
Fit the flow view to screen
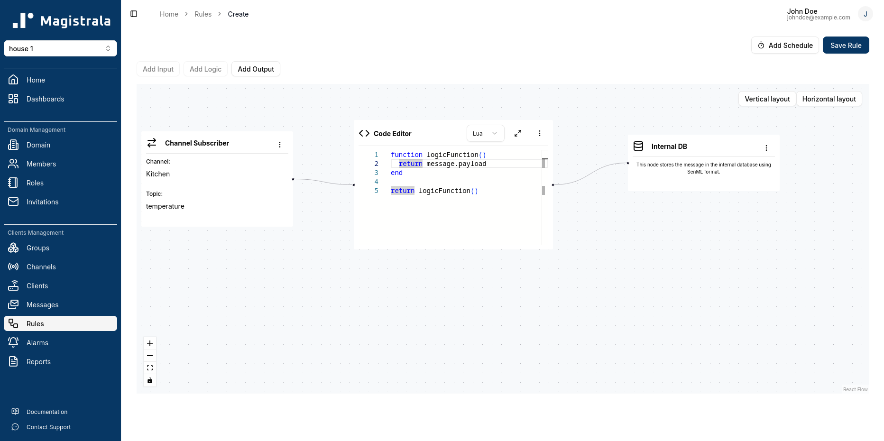(x=150, y=368)
